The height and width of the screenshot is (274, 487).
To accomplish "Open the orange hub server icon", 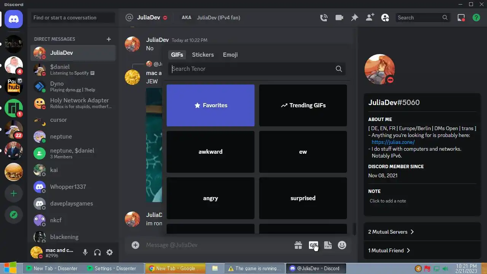I will point(14,87).
